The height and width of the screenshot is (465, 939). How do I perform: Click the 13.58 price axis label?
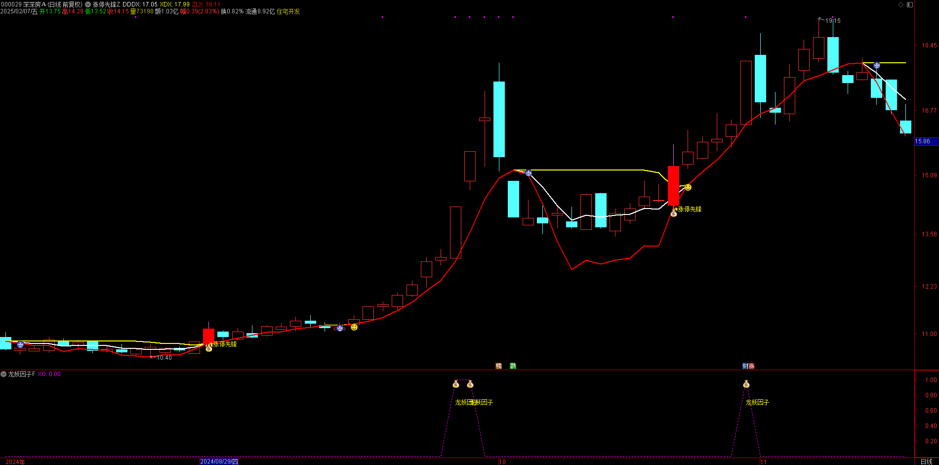click(x=929, y=234)
